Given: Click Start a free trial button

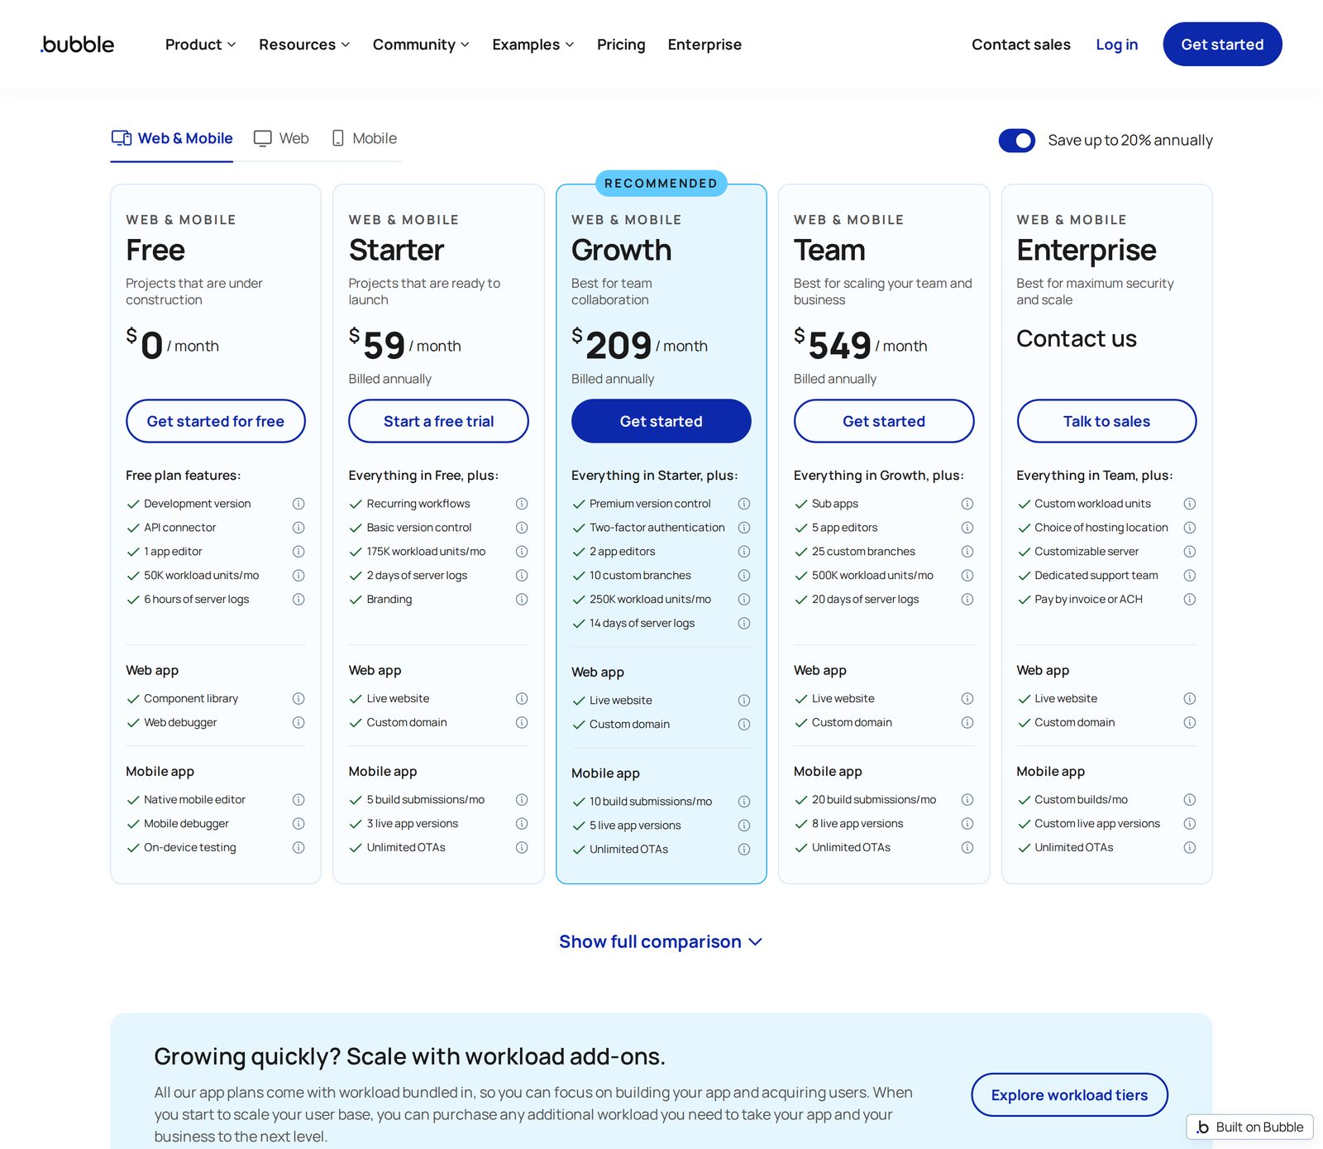Looking at the screenshot, I should [438, 422].
